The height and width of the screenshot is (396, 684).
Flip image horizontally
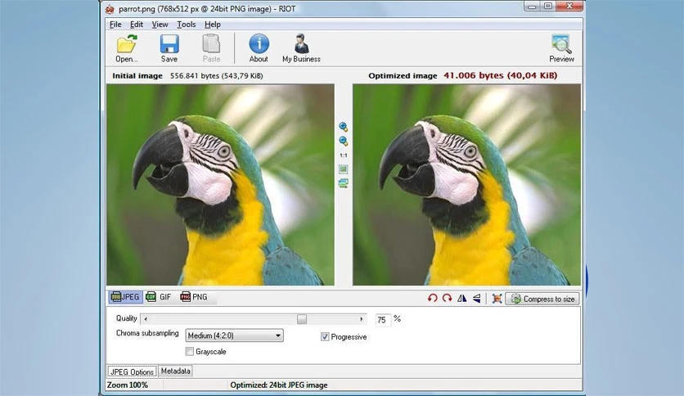coord(461,299)
